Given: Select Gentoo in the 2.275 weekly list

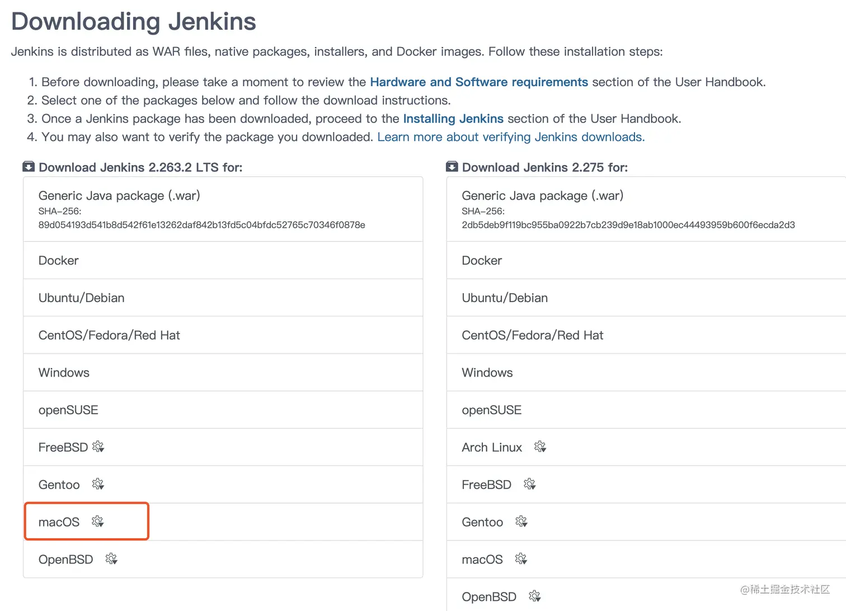Looking at the screenshot, I should (x=646, y=521).
